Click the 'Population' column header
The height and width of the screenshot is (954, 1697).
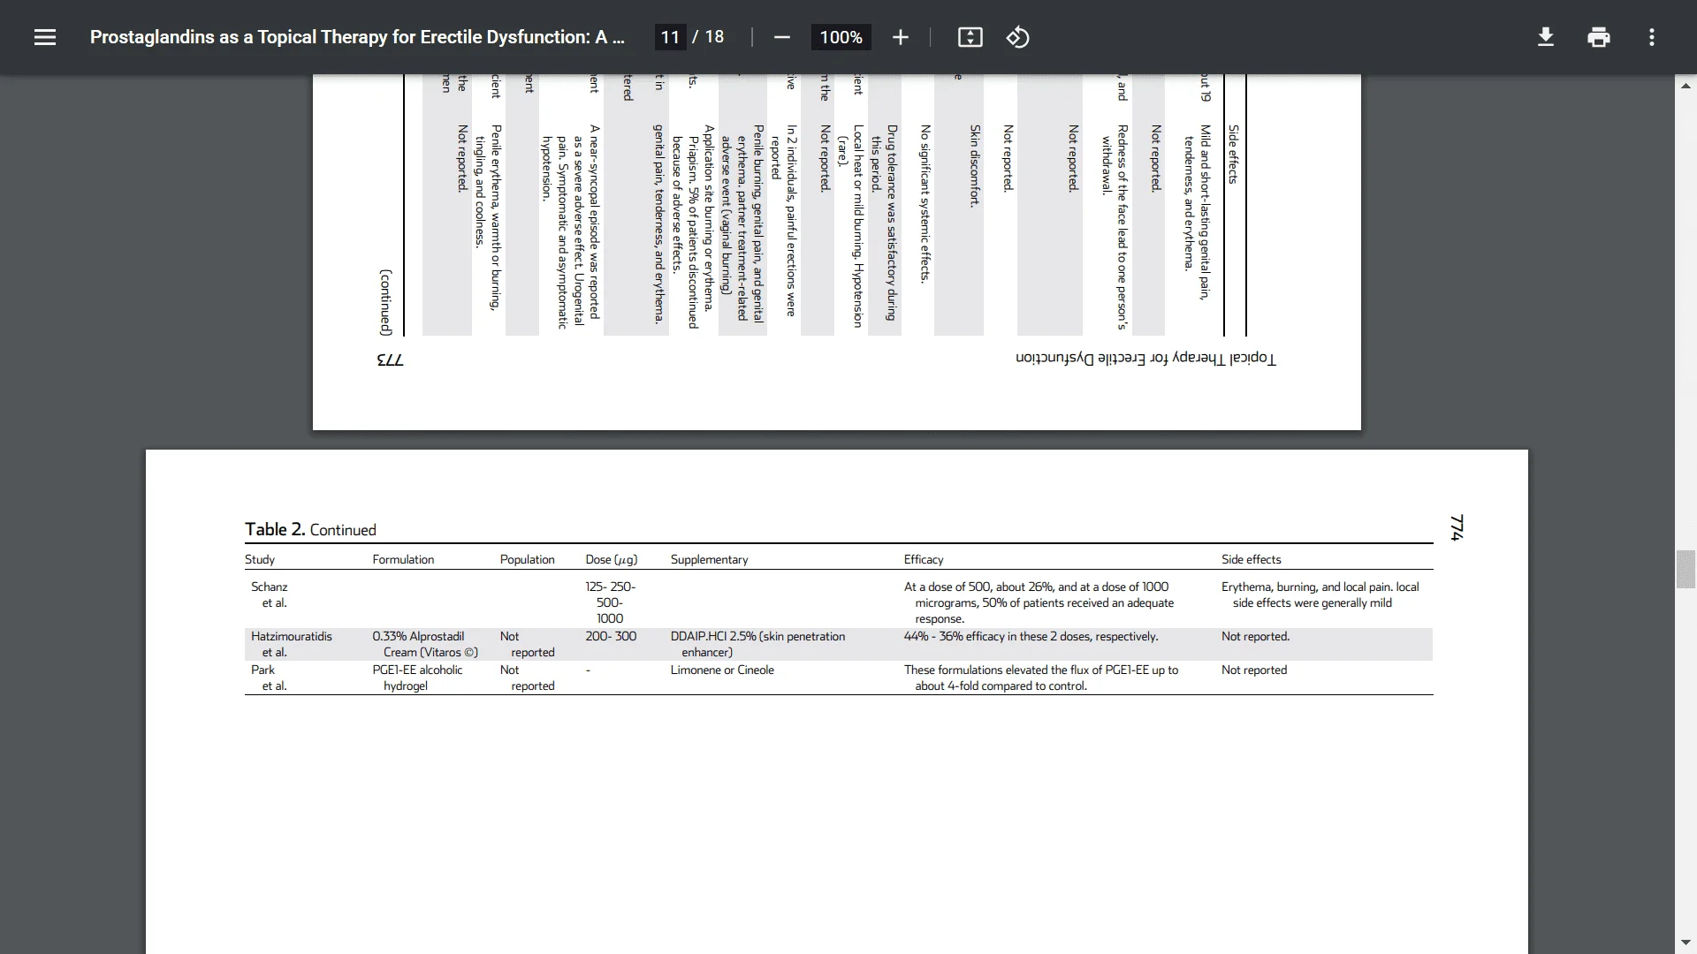point(528,559)
